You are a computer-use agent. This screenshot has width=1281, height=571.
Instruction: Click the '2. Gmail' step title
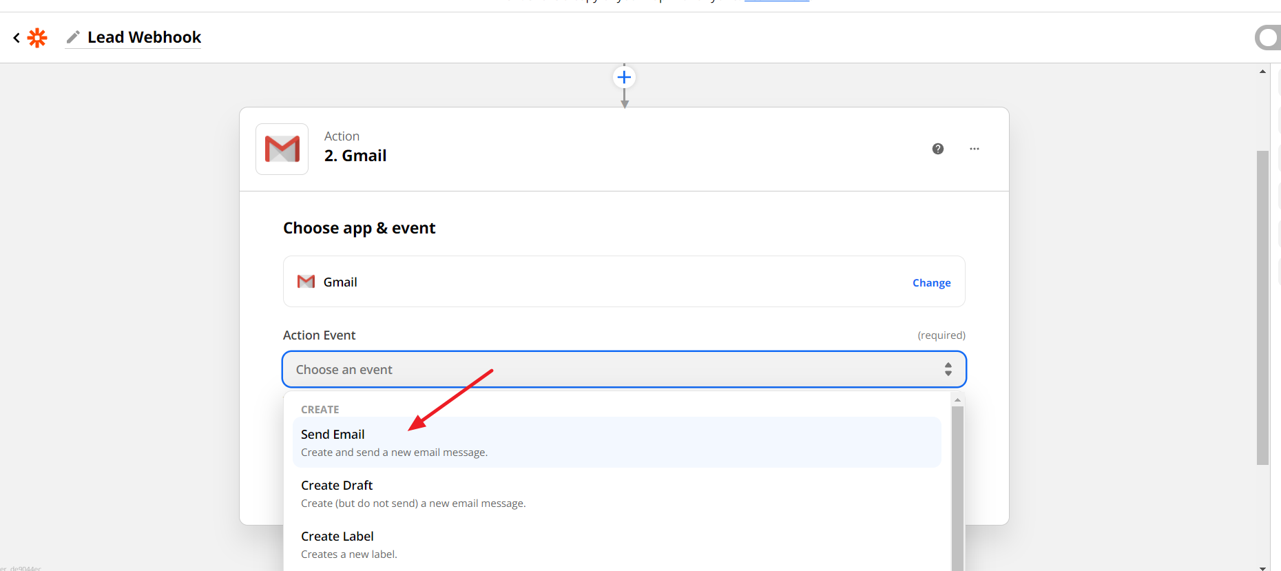click(355, 156)
